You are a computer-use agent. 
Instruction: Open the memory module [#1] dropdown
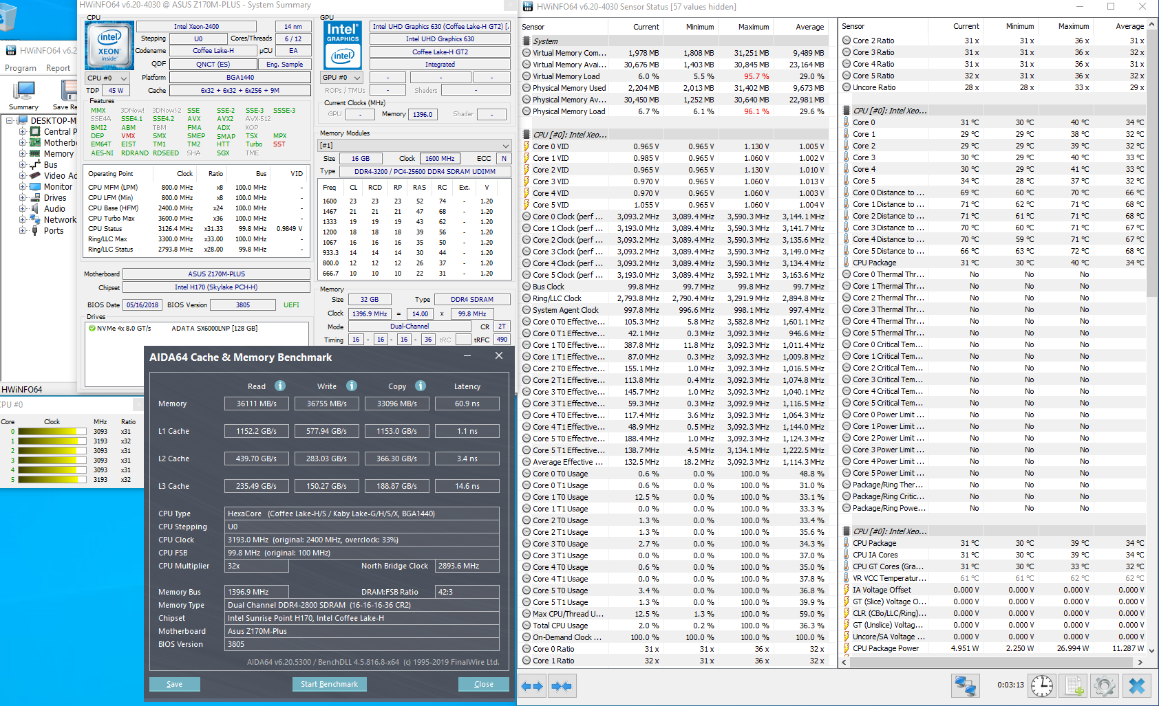[415, 146]
